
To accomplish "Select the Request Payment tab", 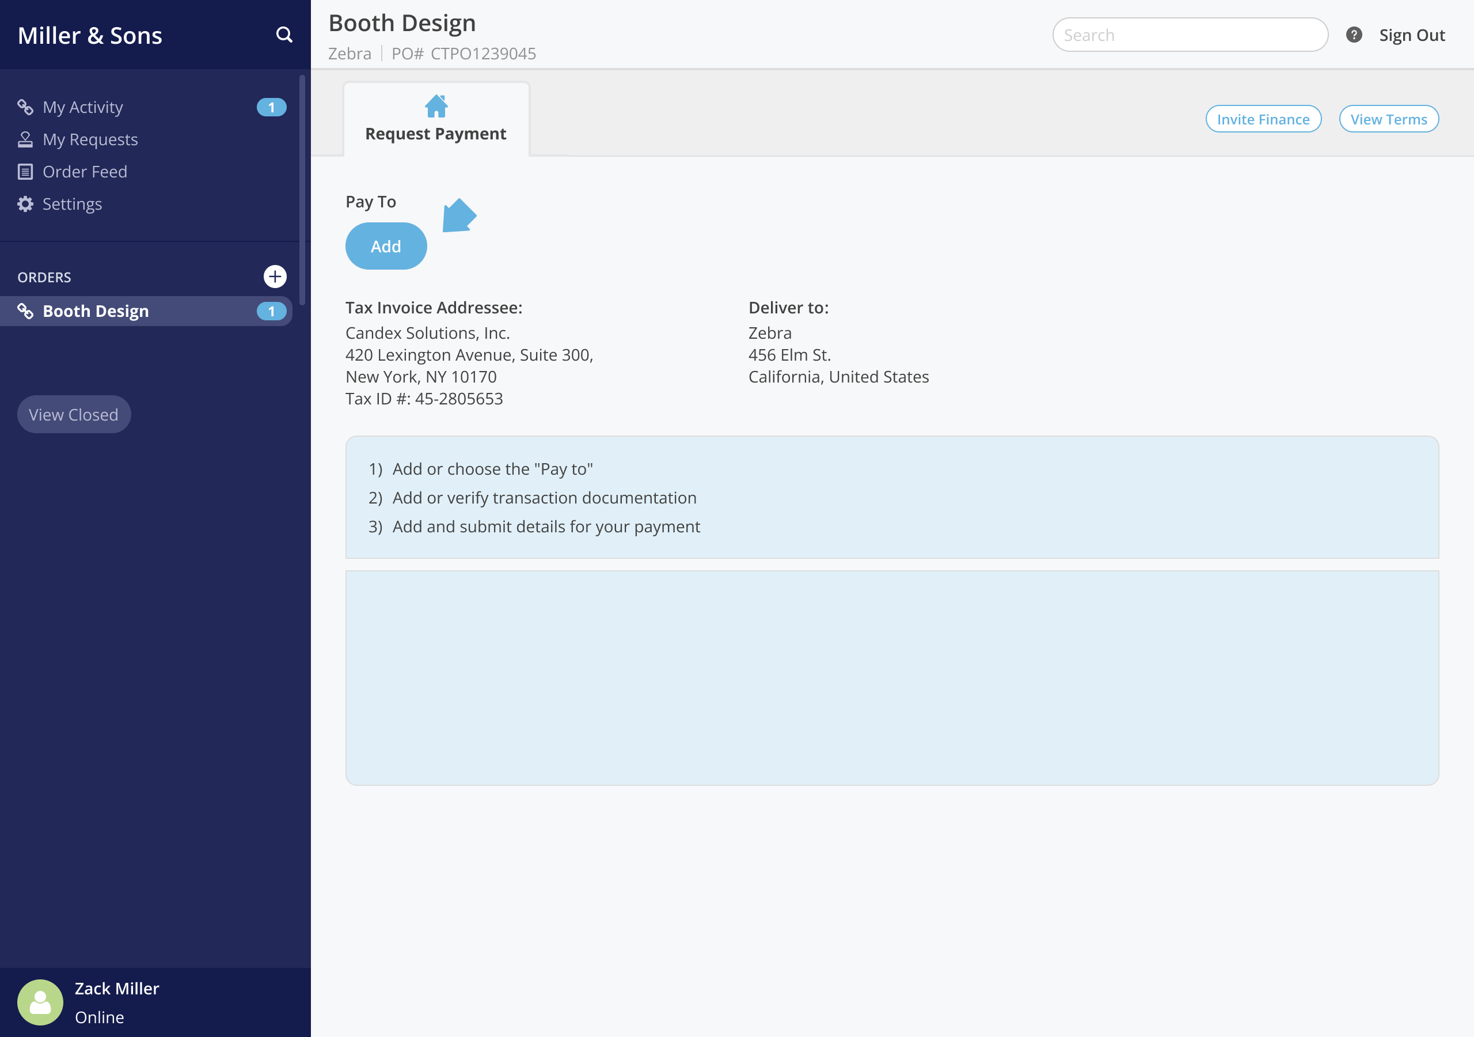I will click(x=436, y=133).
